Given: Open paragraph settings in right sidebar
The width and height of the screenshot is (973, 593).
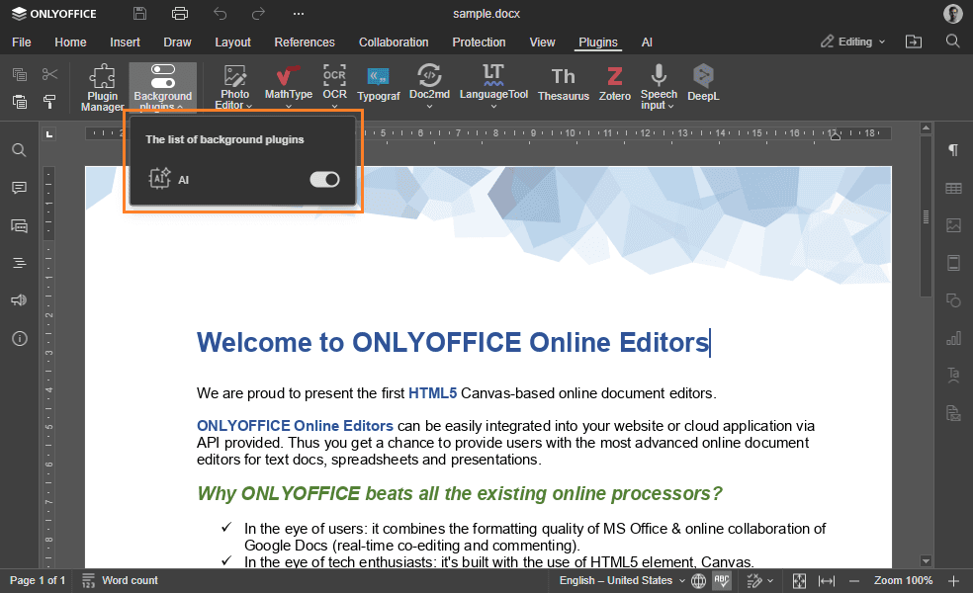Looking at the screenshot, I should [953, 150].
